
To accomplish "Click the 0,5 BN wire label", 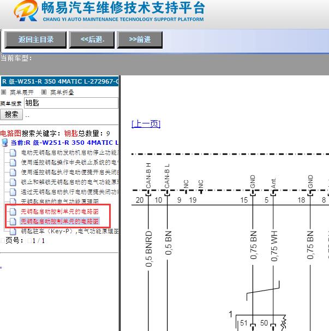I will pyautogui.click(x=168, y=243).
